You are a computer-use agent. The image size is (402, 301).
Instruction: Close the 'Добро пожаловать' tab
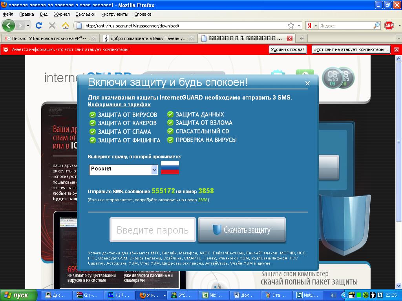[192, 39]
